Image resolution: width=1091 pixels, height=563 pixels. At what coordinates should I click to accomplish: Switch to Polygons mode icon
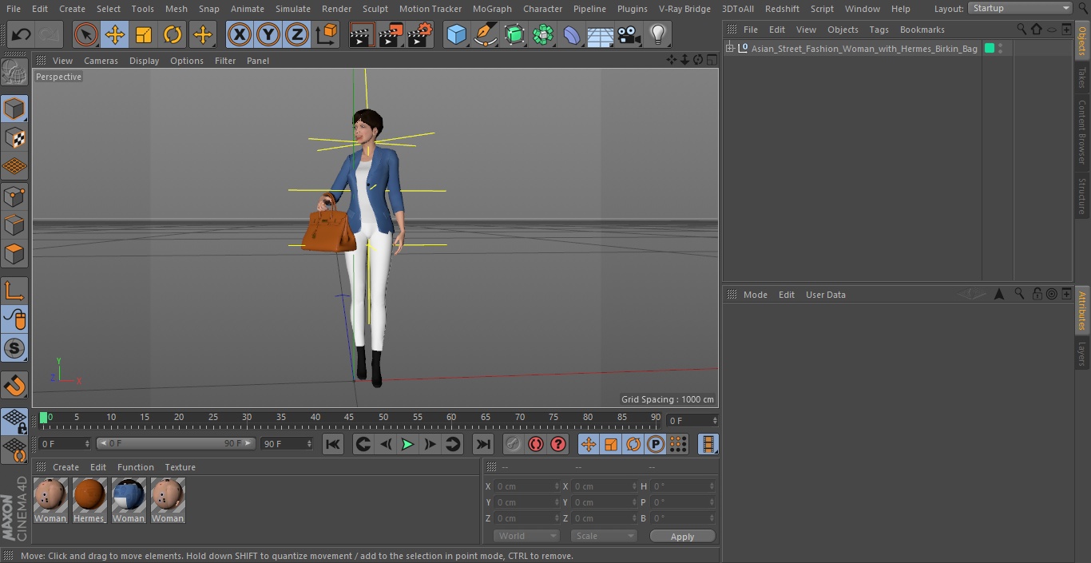pos(14,254)
